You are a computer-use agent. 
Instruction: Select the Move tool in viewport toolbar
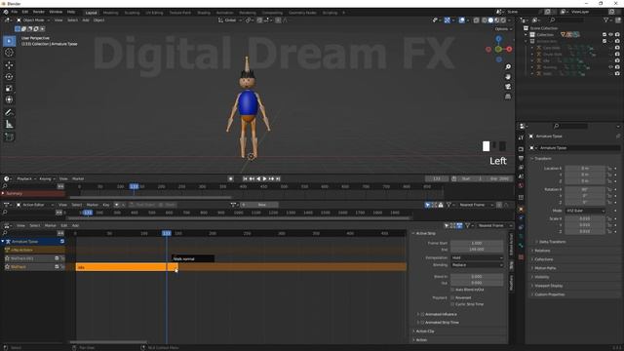[9, 65]
